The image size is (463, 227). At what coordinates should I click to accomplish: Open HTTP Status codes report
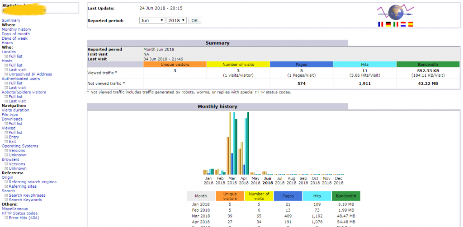[x=19, y=213]
